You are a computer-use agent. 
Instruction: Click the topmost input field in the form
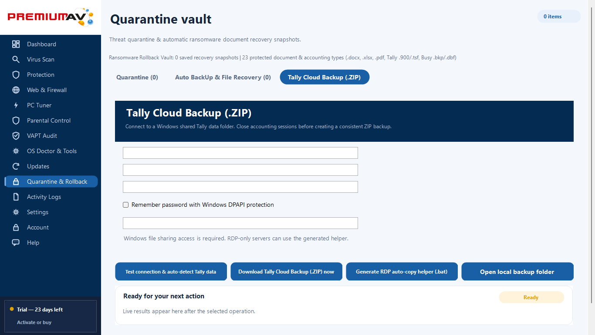click(240, 153)
